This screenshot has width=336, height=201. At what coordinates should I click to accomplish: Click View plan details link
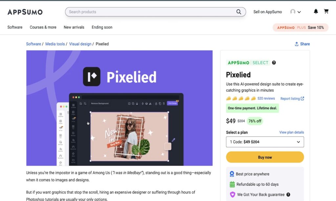pos(291,132)
